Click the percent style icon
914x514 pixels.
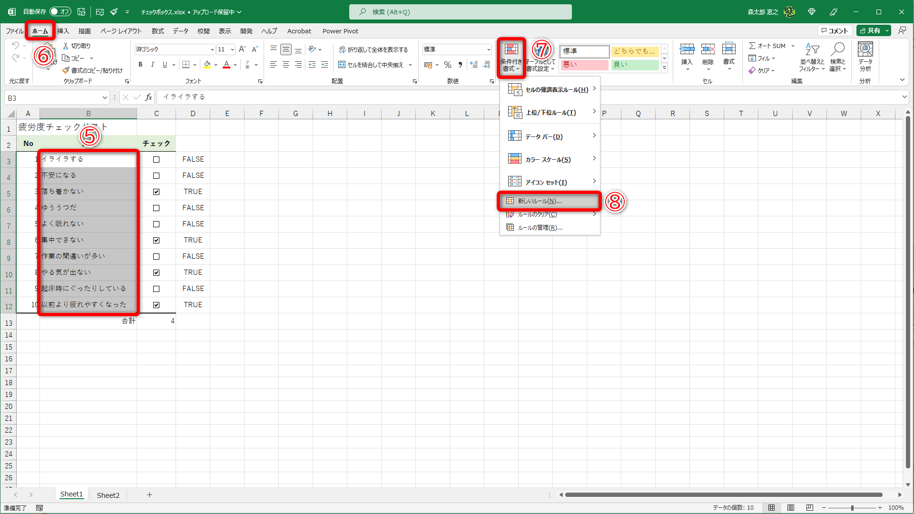tap(448, 65)
